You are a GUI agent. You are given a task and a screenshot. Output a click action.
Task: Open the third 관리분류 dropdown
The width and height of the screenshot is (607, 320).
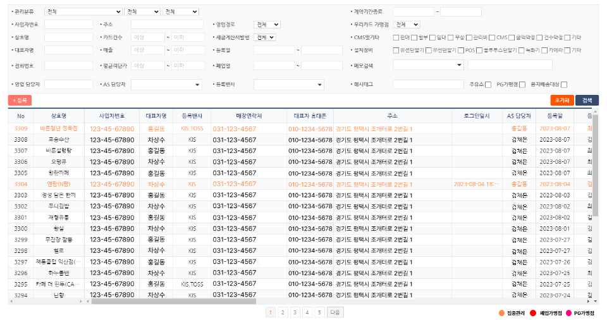(181, 11)
